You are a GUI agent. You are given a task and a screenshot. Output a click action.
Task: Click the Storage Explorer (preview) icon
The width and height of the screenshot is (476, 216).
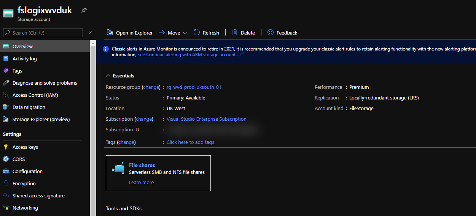(x=6, y=119)
